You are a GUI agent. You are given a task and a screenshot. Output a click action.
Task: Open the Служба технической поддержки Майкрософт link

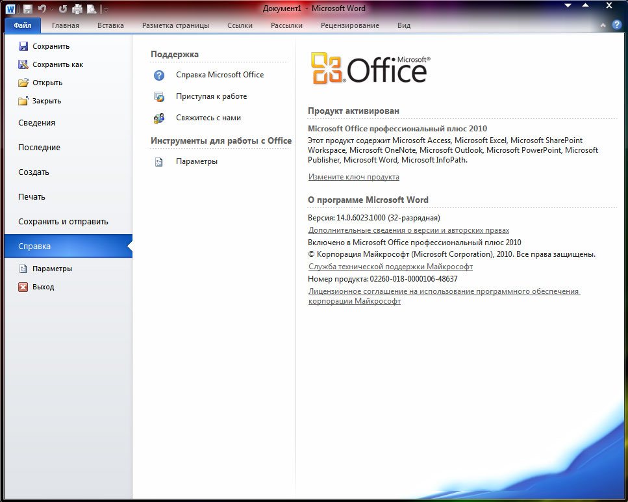390,267
